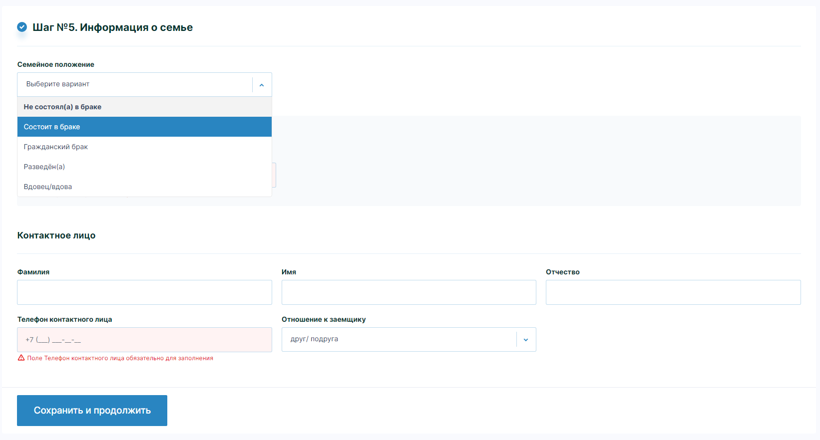Click the red warning triangle icon
Viewport: 820px width, 440px height.
(x=21, y=358)
